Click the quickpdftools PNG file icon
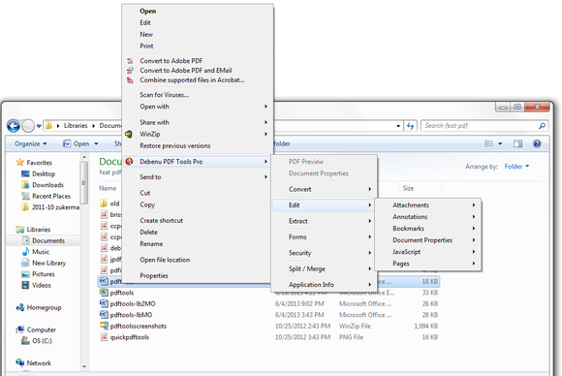The width and height of the screenshot is (562, 376). point(104,337)
